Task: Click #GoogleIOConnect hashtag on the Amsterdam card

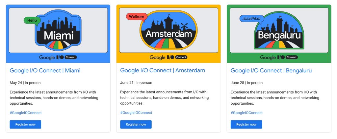Action: click(136, 113)
